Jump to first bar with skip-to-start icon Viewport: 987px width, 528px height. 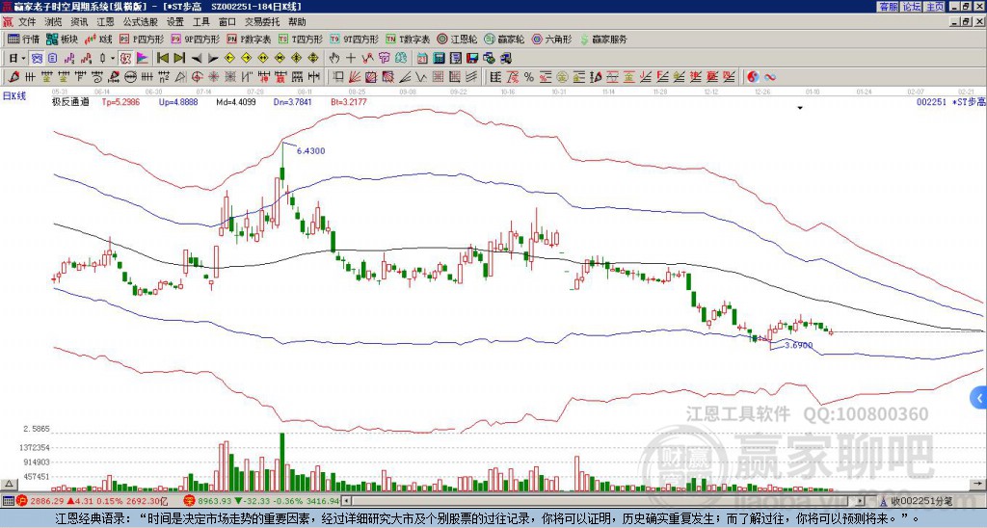[x=162, y=59]
